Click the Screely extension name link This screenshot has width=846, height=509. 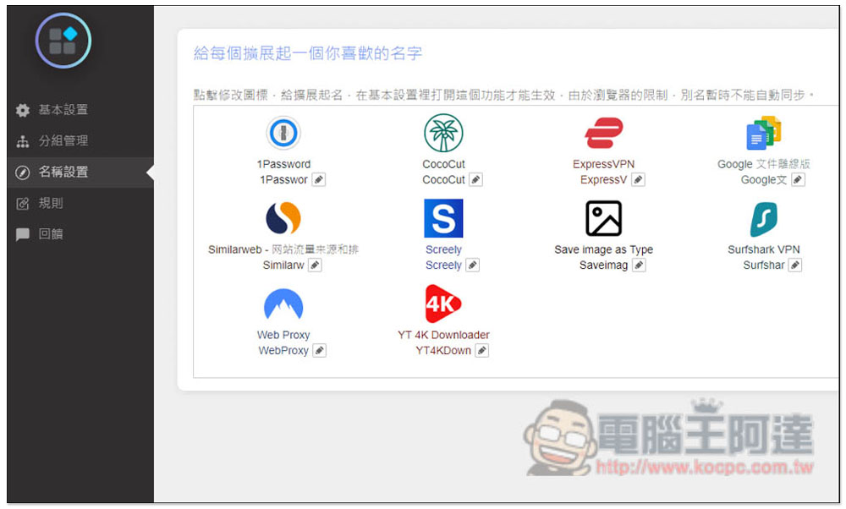(443, 249)
